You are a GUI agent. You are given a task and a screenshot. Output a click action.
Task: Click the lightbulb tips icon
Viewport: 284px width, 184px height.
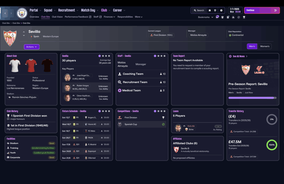(215, 11)
